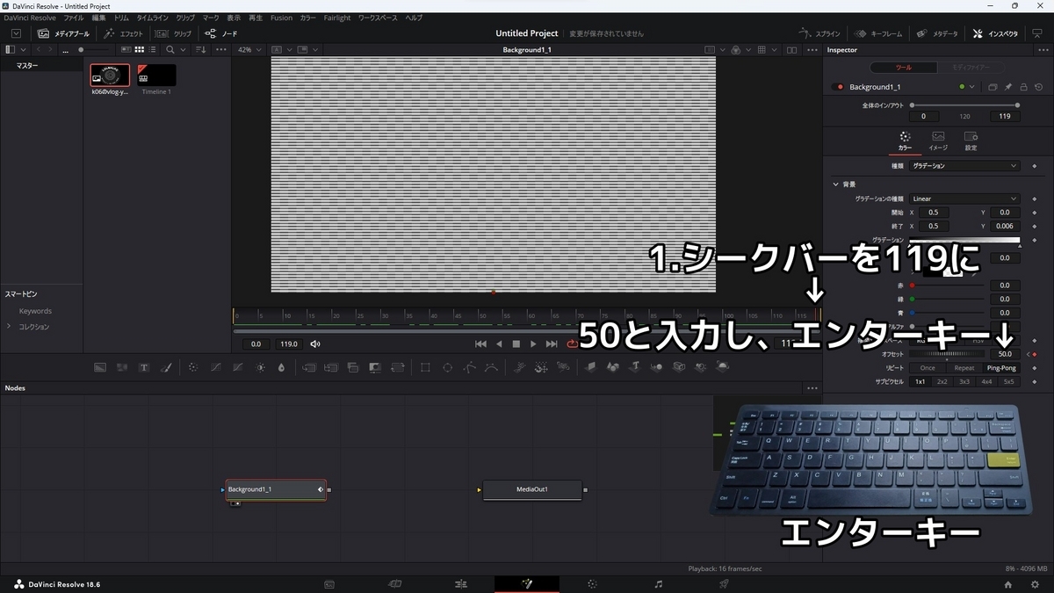The width and height of the screenshot is (1054, 593).
Task: Toggle loop playback in the transport controls
Action: click(x=572, y=344)
